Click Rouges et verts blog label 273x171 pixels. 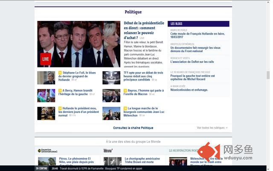click(x=180, y=58)
